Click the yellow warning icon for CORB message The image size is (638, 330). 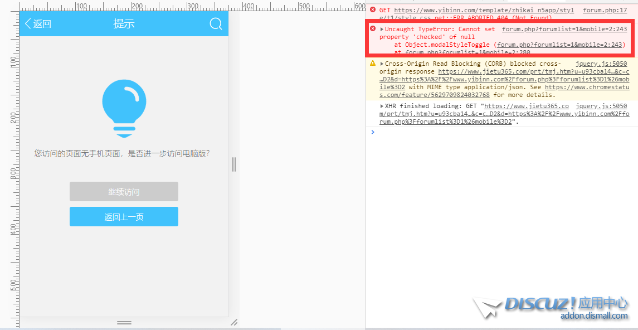click(x=373, y=64)
